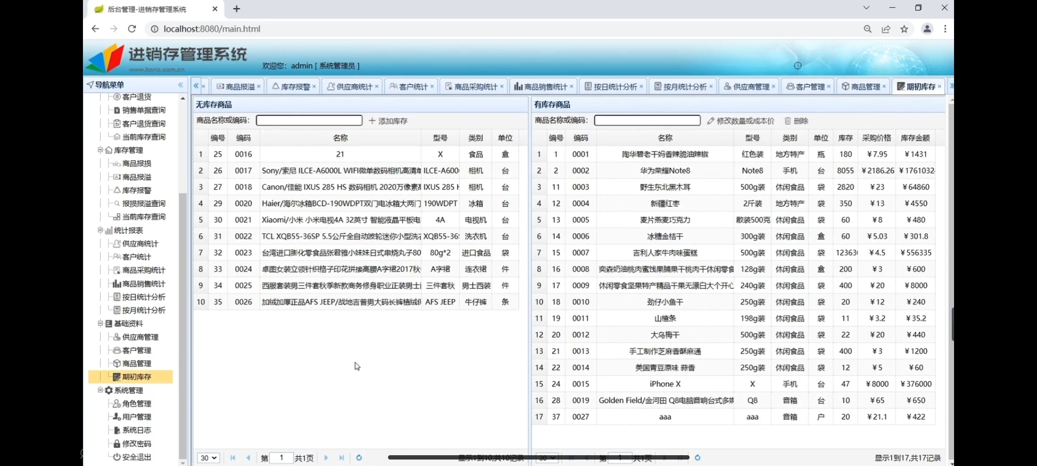Click the browser address bar URL

[x=212, y=29]
